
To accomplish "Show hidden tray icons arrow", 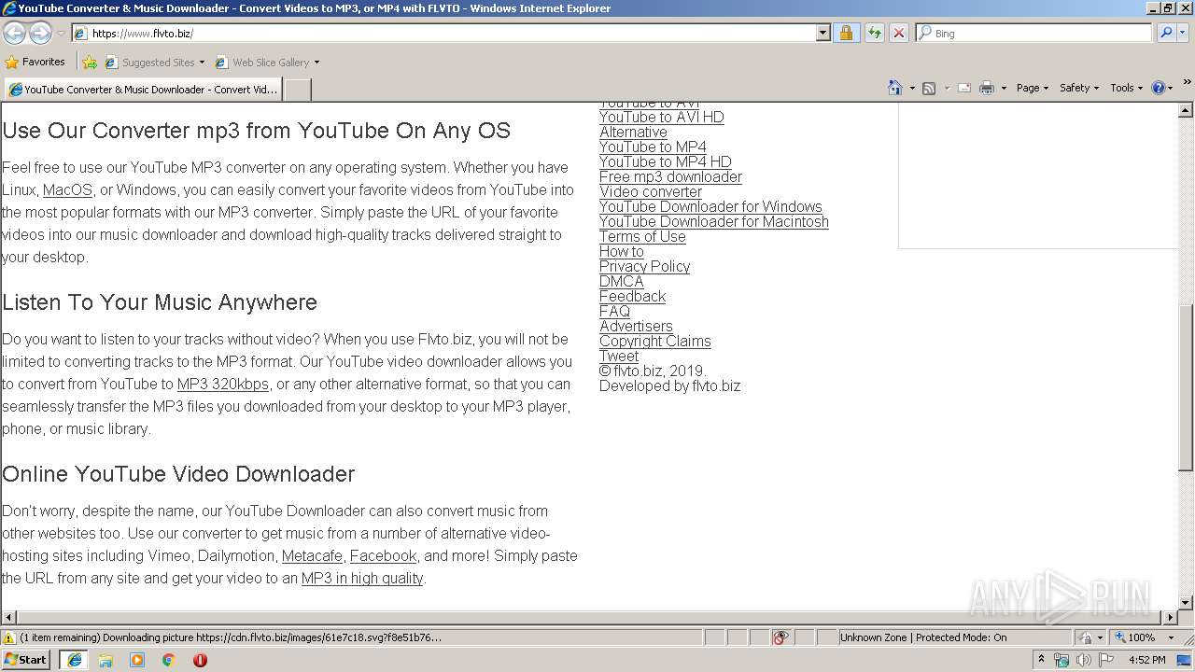I will pos(1041,660).
